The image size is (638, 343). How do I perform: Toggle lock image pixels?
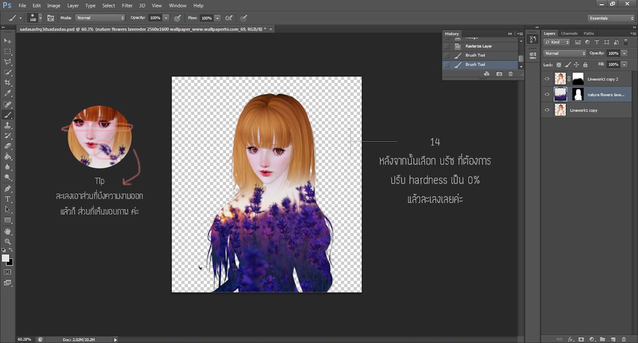(568, 65)
